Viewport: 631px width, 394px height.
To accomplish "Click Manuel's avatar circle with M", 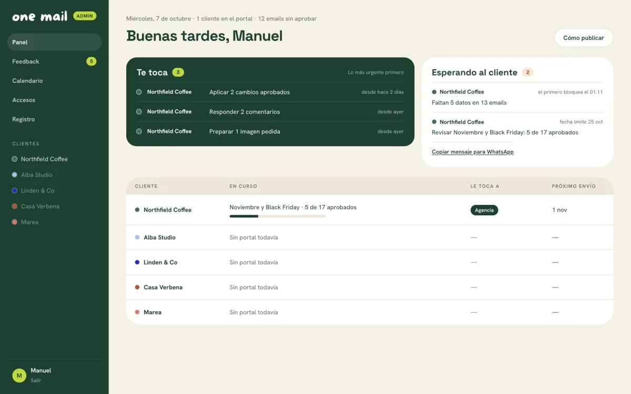I will (x=19, y=376).
